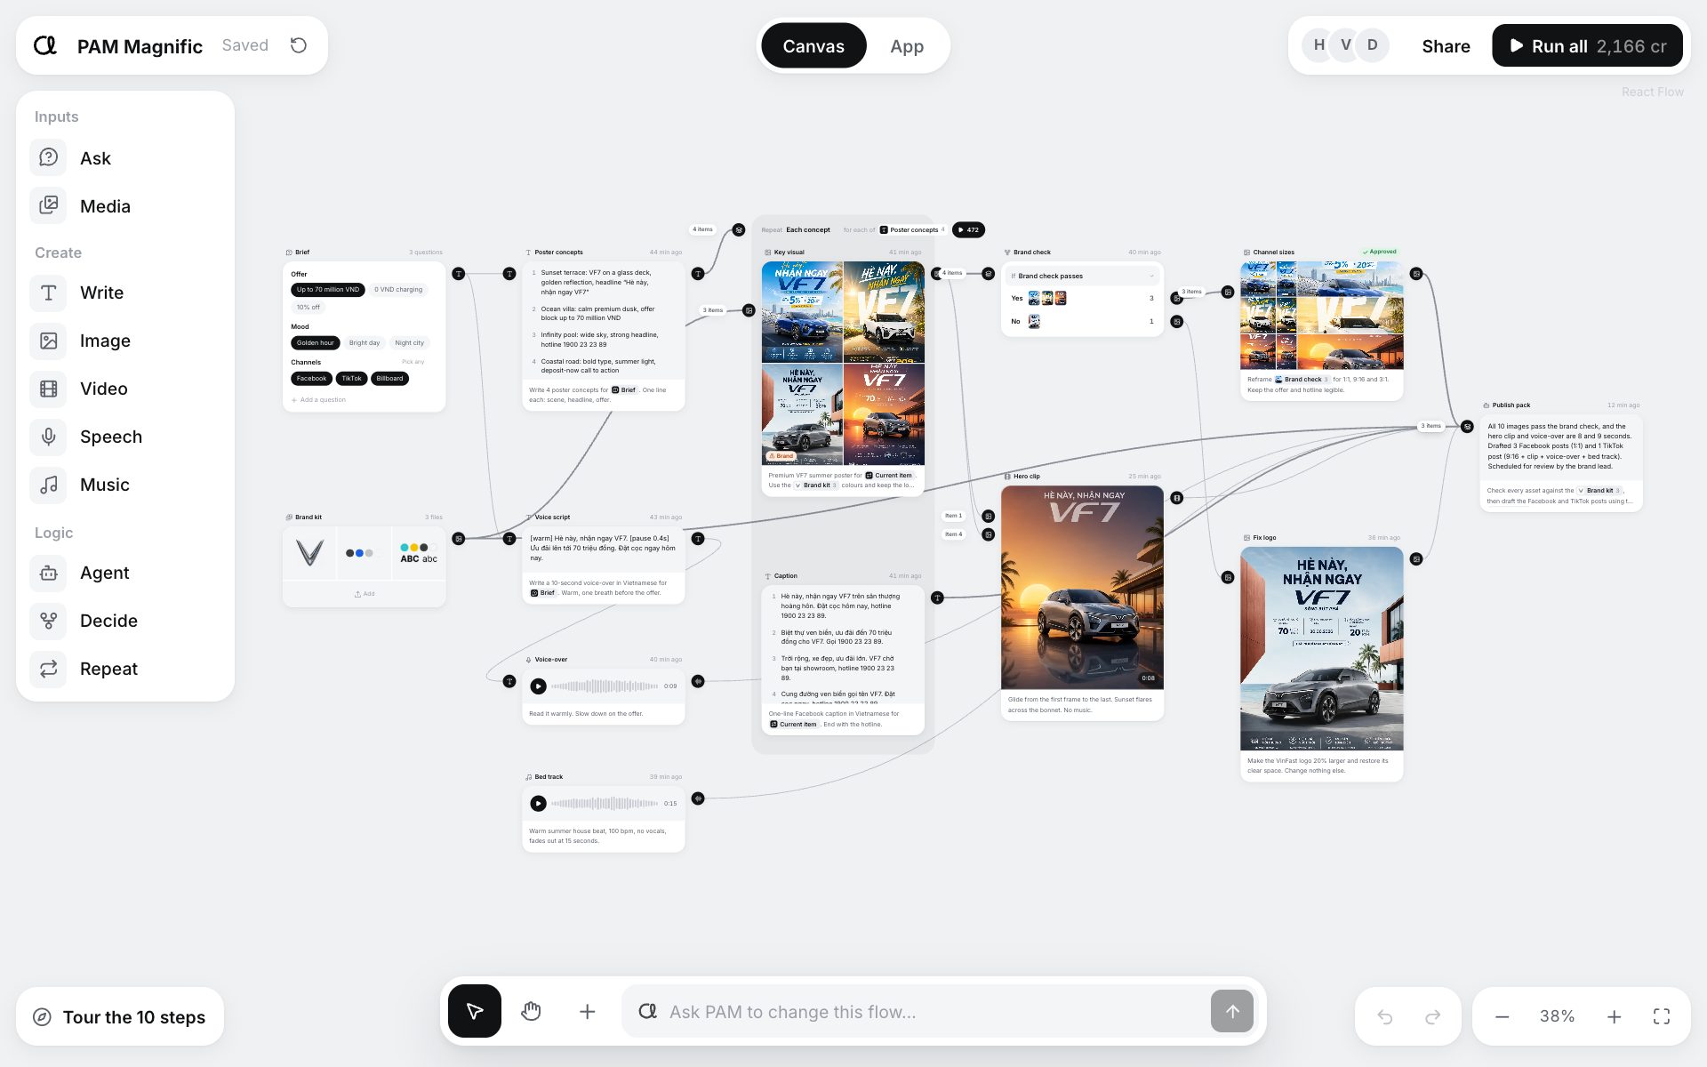Start the Tour the 10 steps guide
This screenshot has height=1067, width=1707.
coord(120,1016)
